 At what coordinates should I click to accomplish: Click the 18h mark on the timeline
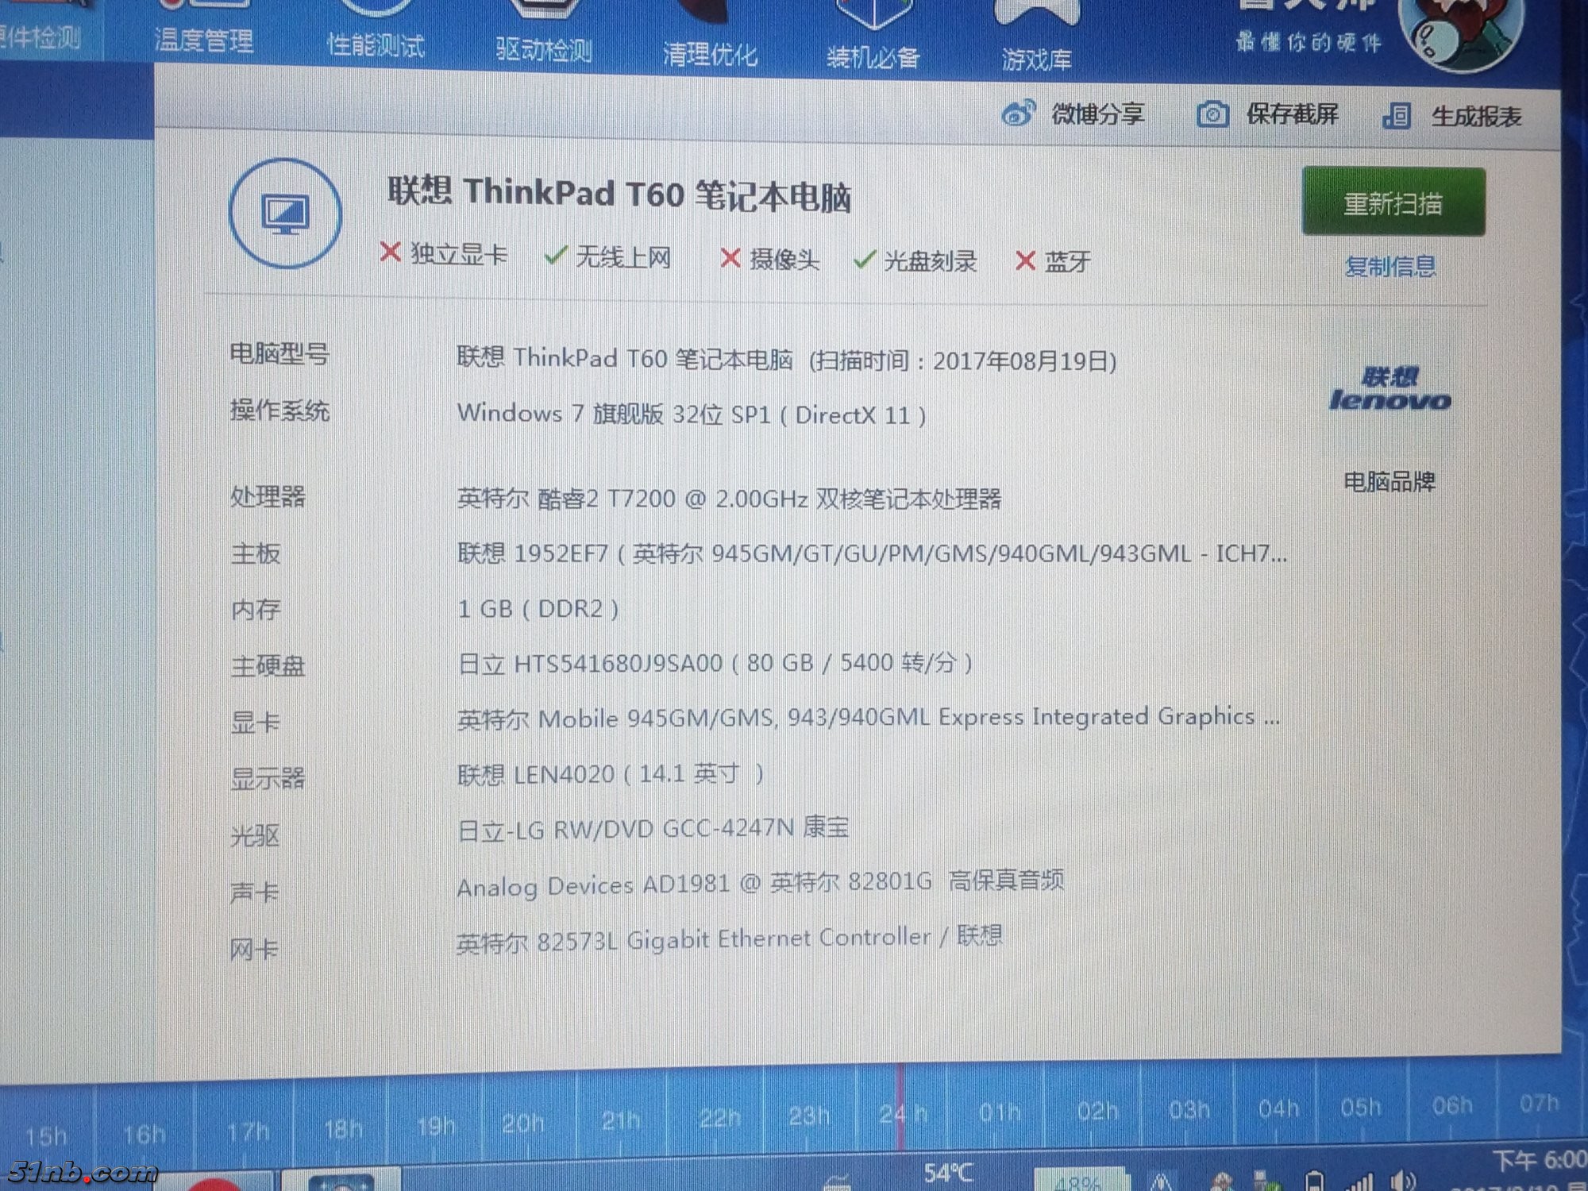343,1128
